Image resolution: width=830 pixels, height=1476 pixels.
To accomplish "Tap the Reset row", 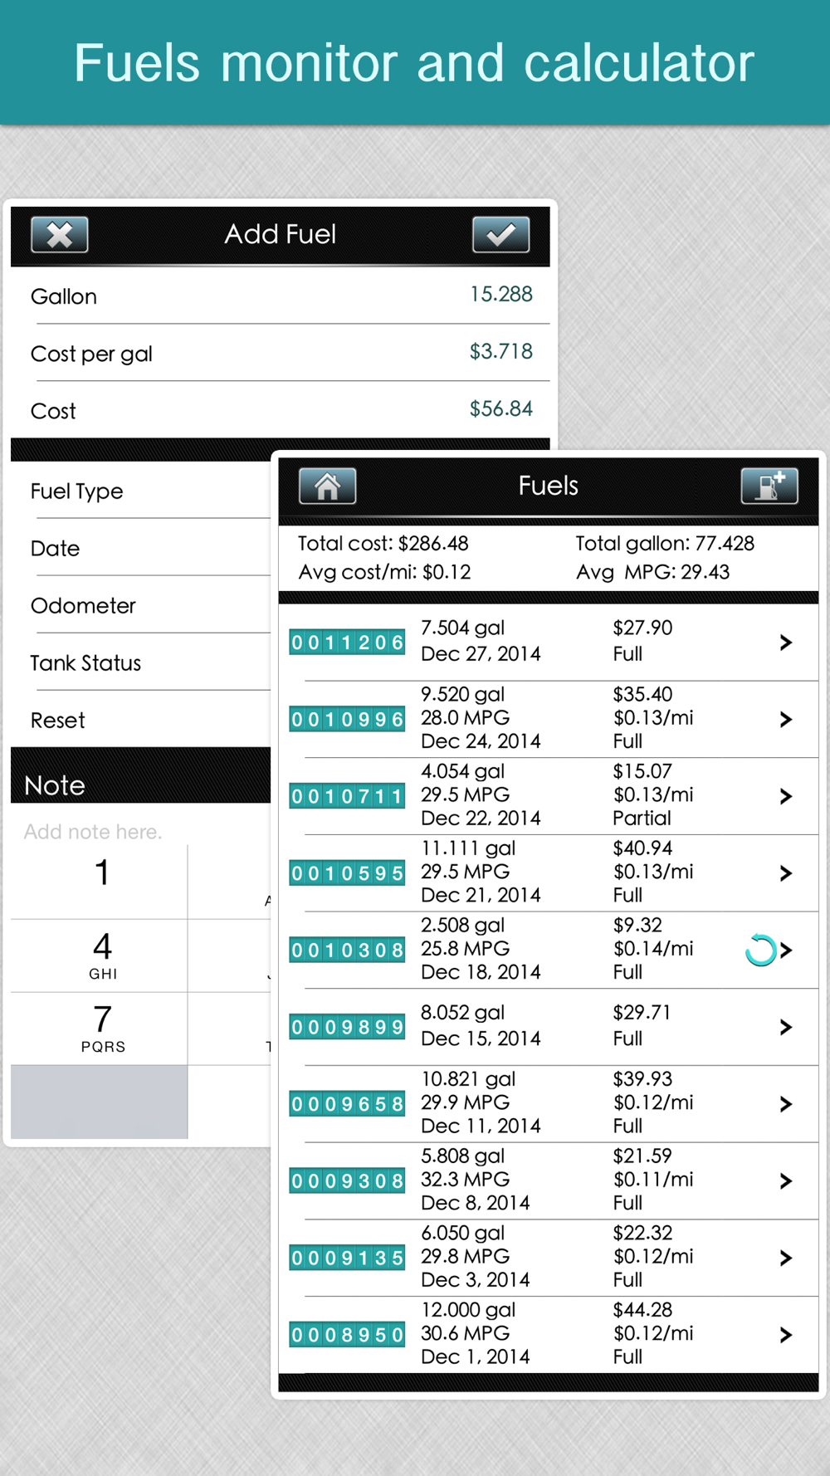I will pyautogui.click(x=141, y=720).
